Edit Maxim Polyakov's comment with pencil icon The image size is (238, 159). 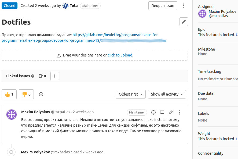[171, 112]
